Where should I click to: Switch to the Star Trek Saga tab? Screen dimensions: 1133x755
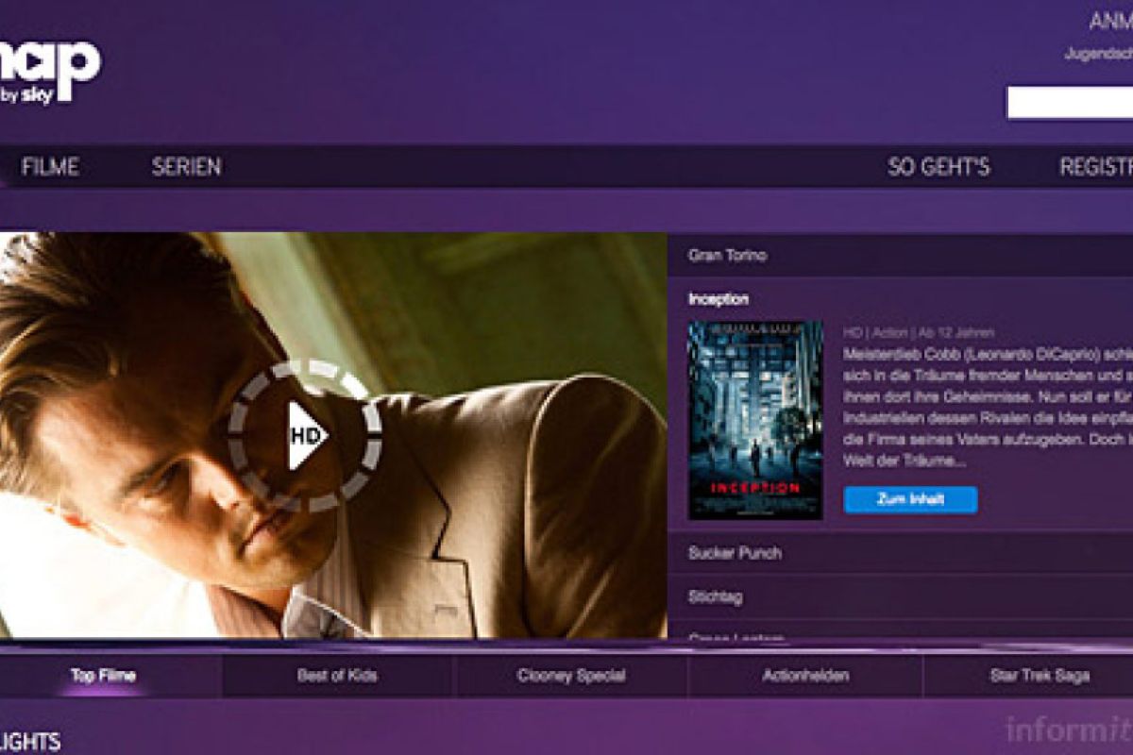click(x=1039, y=676)
